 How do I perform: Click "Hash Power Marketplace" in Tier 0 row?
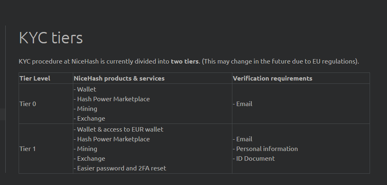[x=113, y=99]
